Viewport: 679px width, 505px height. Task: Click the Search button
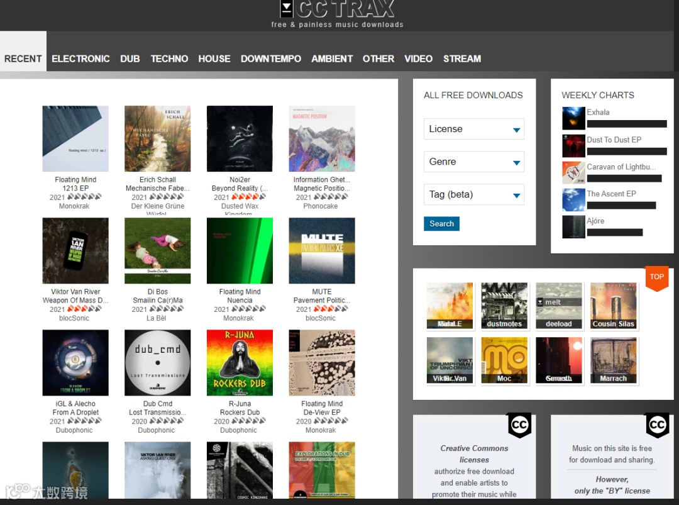[442, 223]
